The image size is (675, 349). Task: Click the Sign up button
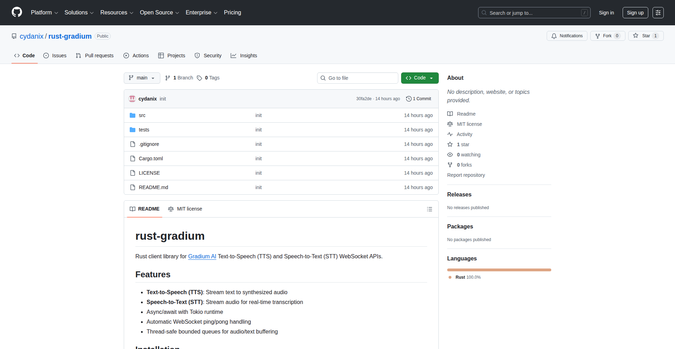point(635,13)
